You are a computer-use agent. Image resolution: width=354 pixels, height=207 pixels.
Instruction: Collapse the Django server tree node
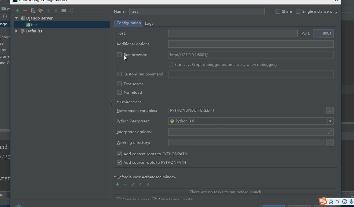pyautogui.click(x=16, y=18)
